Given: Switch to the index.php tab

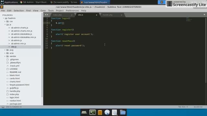Looking at the screenshot, I should click(58, 15).
